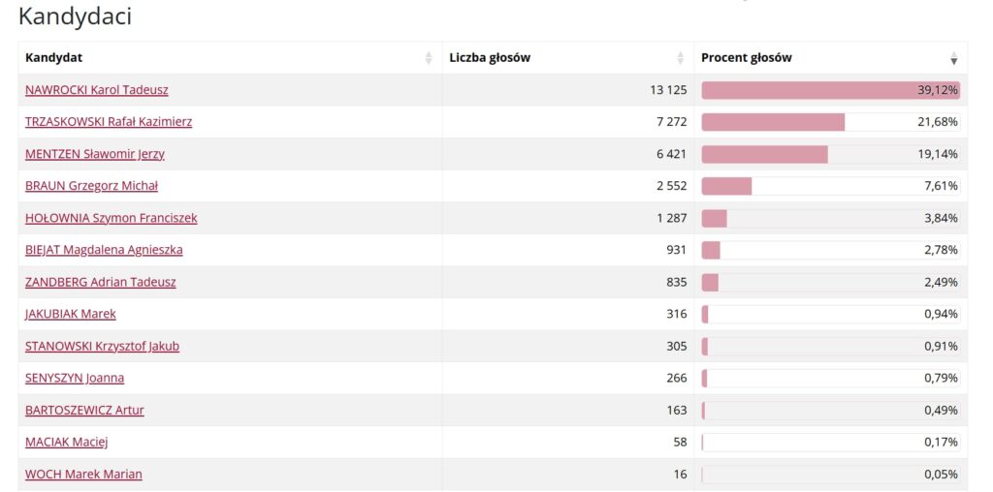
Task: Toggle the Procent głosów sort arrow
Action: (953, 58)
